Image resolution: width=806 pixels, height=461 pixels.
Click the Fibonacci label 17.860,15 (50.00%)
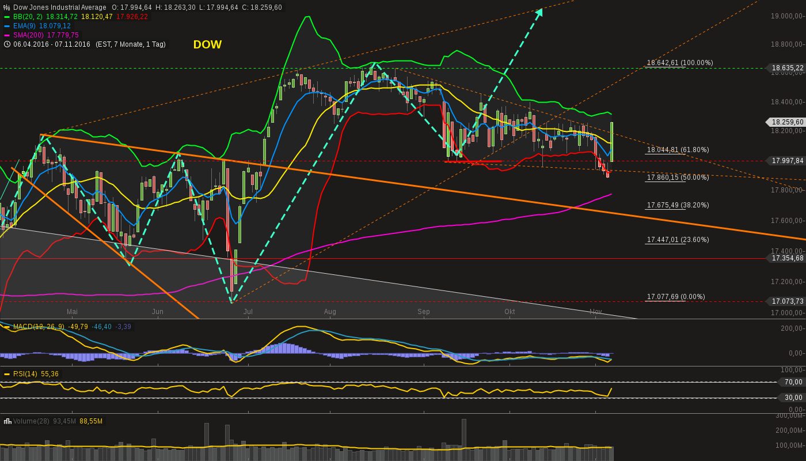click(x=678, y=177)
